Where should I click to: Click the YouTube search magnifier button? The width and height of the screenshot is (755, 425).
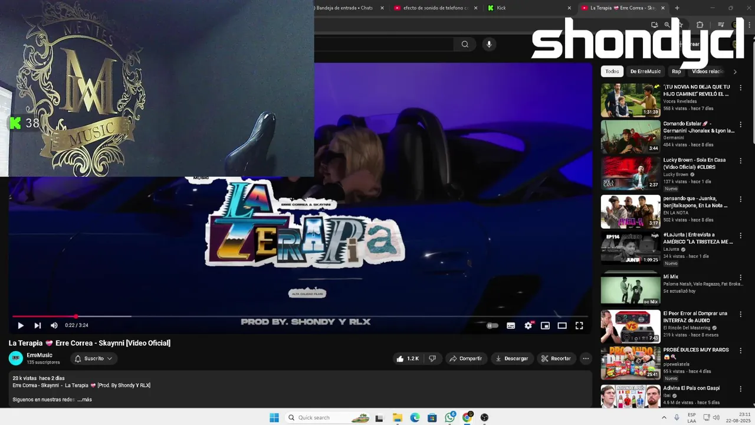[x=465, y=44]
